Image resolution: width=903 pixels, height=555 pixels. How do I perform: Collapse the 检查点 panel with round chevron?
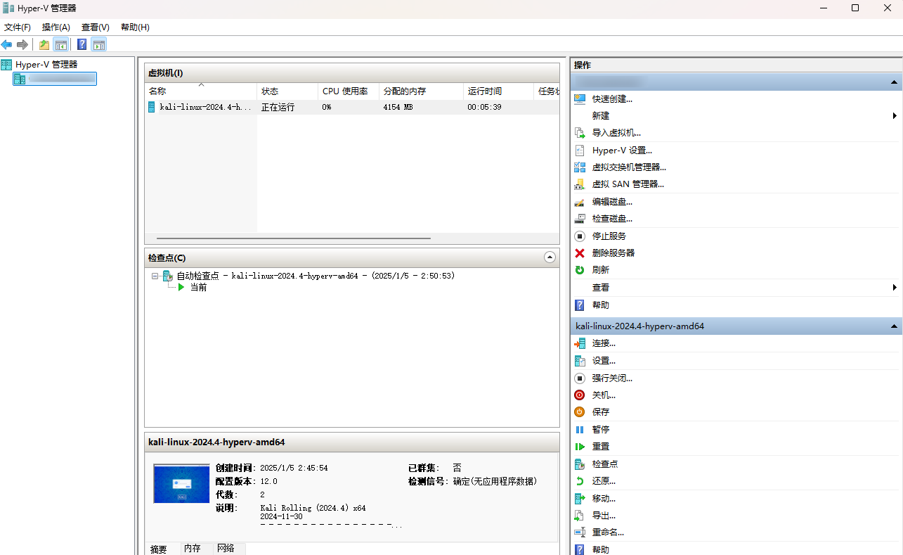click(550, 257)
